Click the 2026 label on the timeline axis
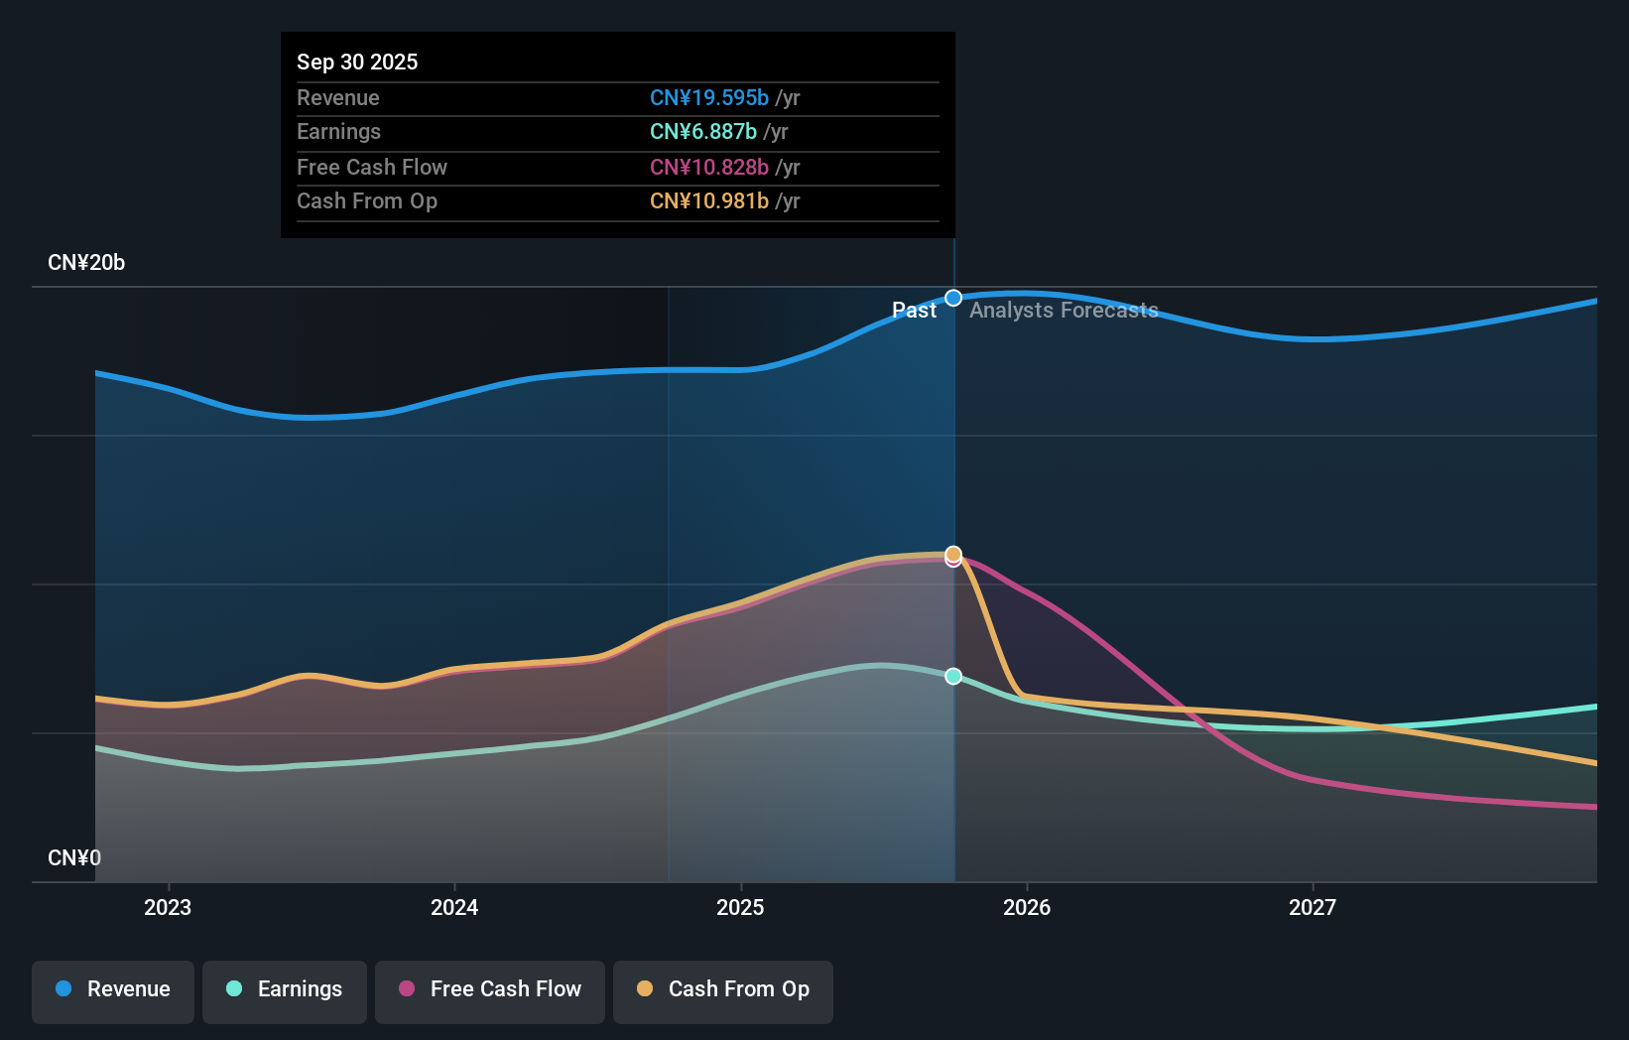The height and width of the screenshot is (1040, 1629). pyautogui.click(x=1028, y=907)
